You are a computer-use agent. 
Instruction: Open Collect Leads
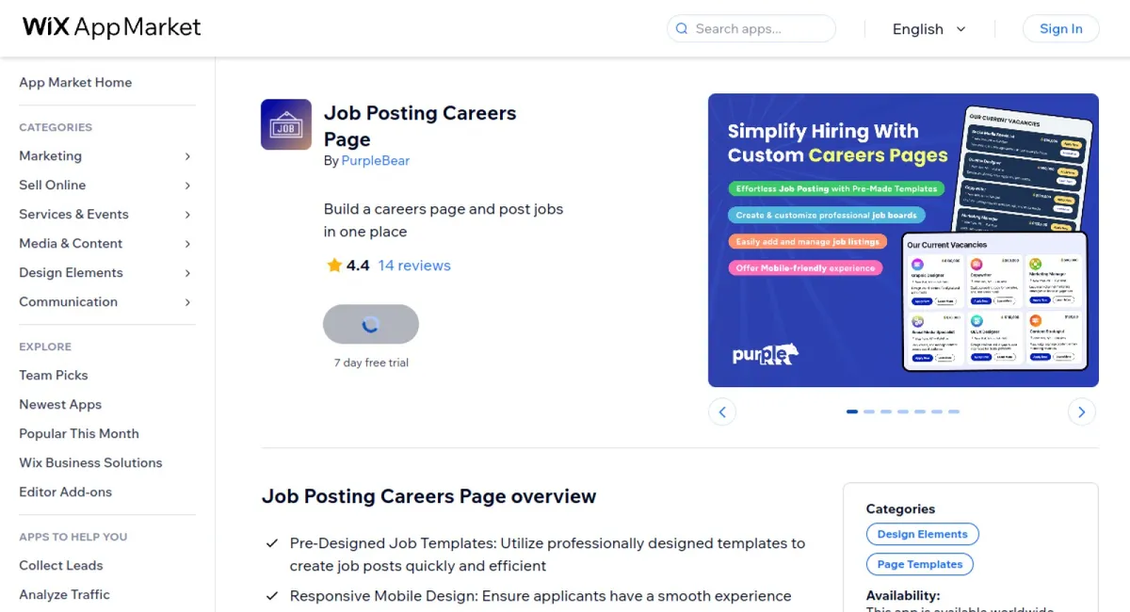point(61,565)
